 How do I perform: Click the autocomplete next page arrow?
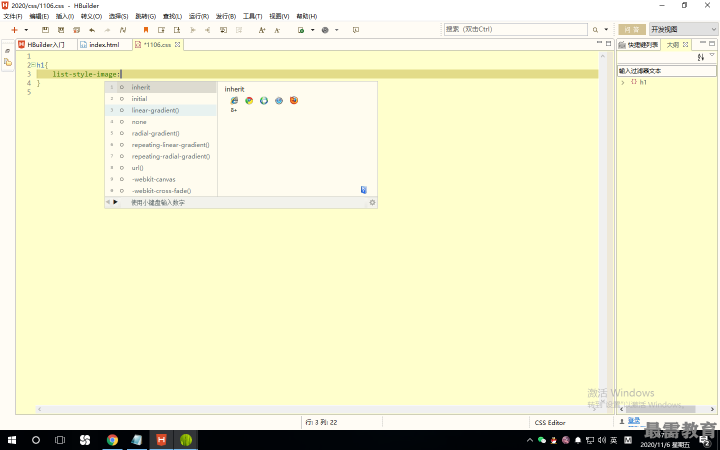point(115,202)
